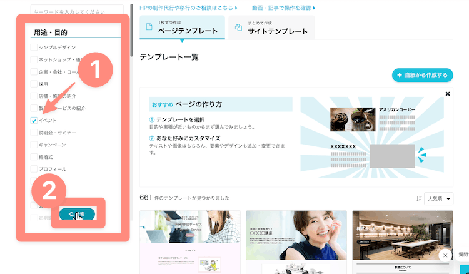Screen dimensions: 469x274
Task: Check the 採用 checkbox
Action: (x=34, y=84)
